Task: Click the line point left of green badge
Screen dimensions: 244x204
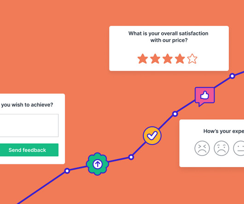Action: click(x=67, y=171)
